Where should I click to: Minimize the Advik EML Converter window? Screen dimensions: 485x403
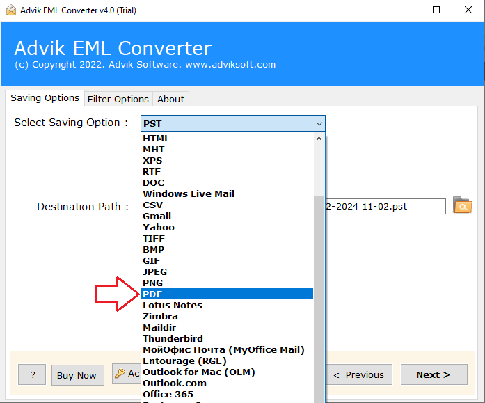tap(405, 10)
